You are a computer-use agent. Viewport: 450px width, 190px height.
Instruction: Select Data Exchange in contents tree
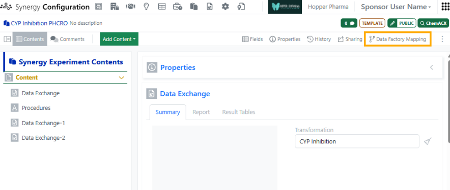click(40, 93)
